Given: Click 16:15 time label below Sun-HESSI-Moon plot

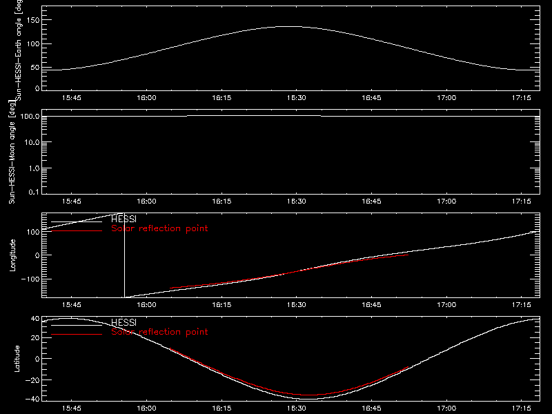Looking at the screenshot, I should click(221, 201).
